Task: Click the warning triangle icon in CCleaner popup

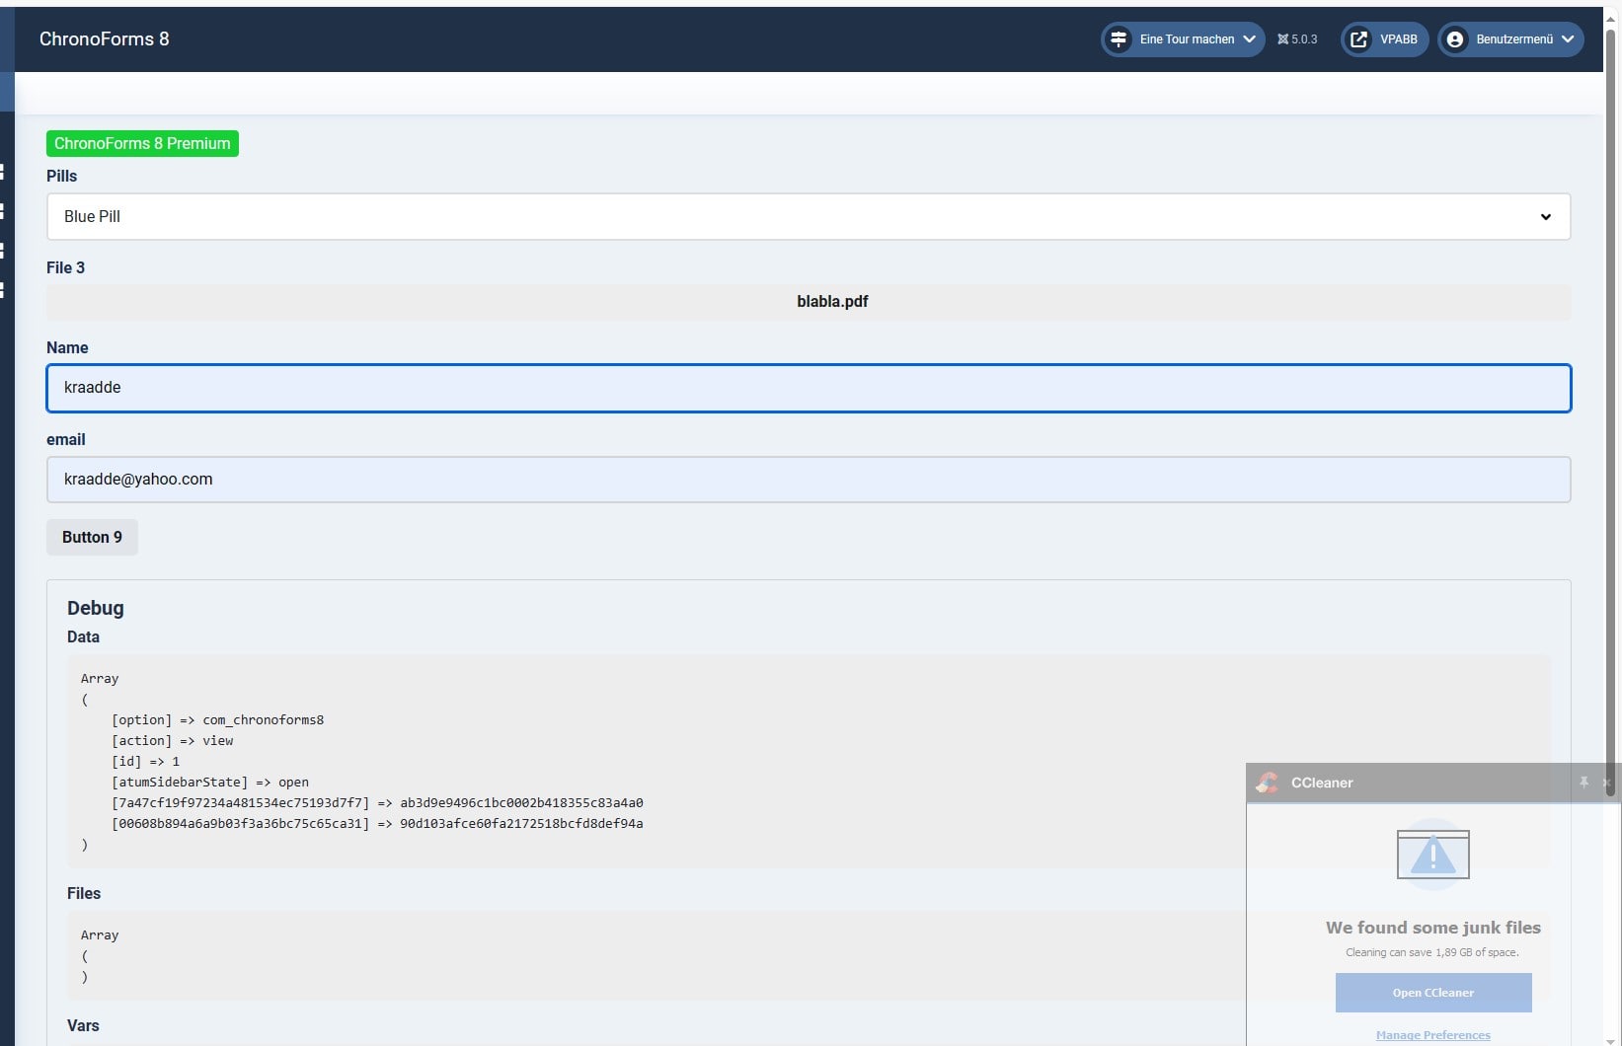Action: pyautogui.click(x=1432, y=855)
